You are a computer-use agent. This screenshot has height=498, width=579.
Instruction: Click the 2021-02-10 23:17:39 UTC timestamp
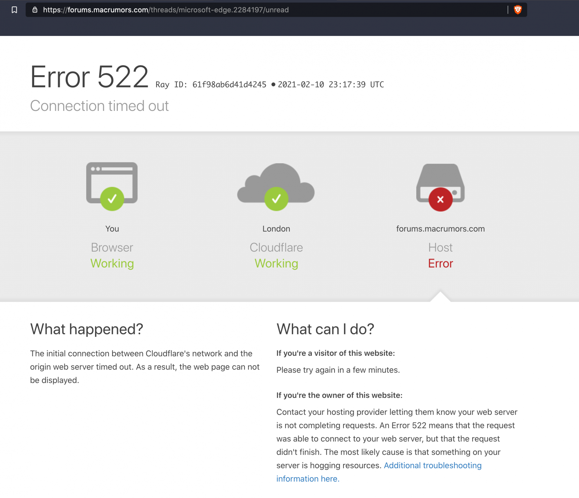tap(331, 85)
